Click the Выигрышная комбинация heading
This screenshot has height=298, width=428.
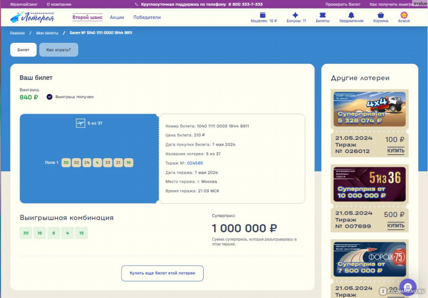click(x=67, y=218)
